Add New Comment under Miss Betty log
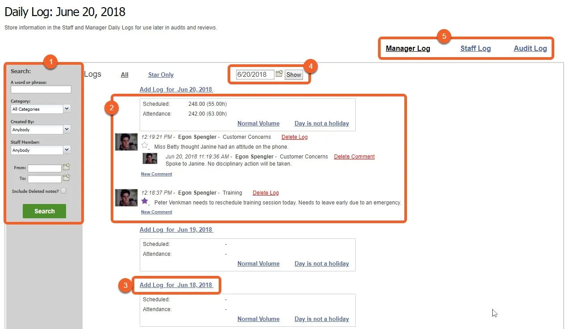Screen dimensions: 565x329 tap(156, 174)
